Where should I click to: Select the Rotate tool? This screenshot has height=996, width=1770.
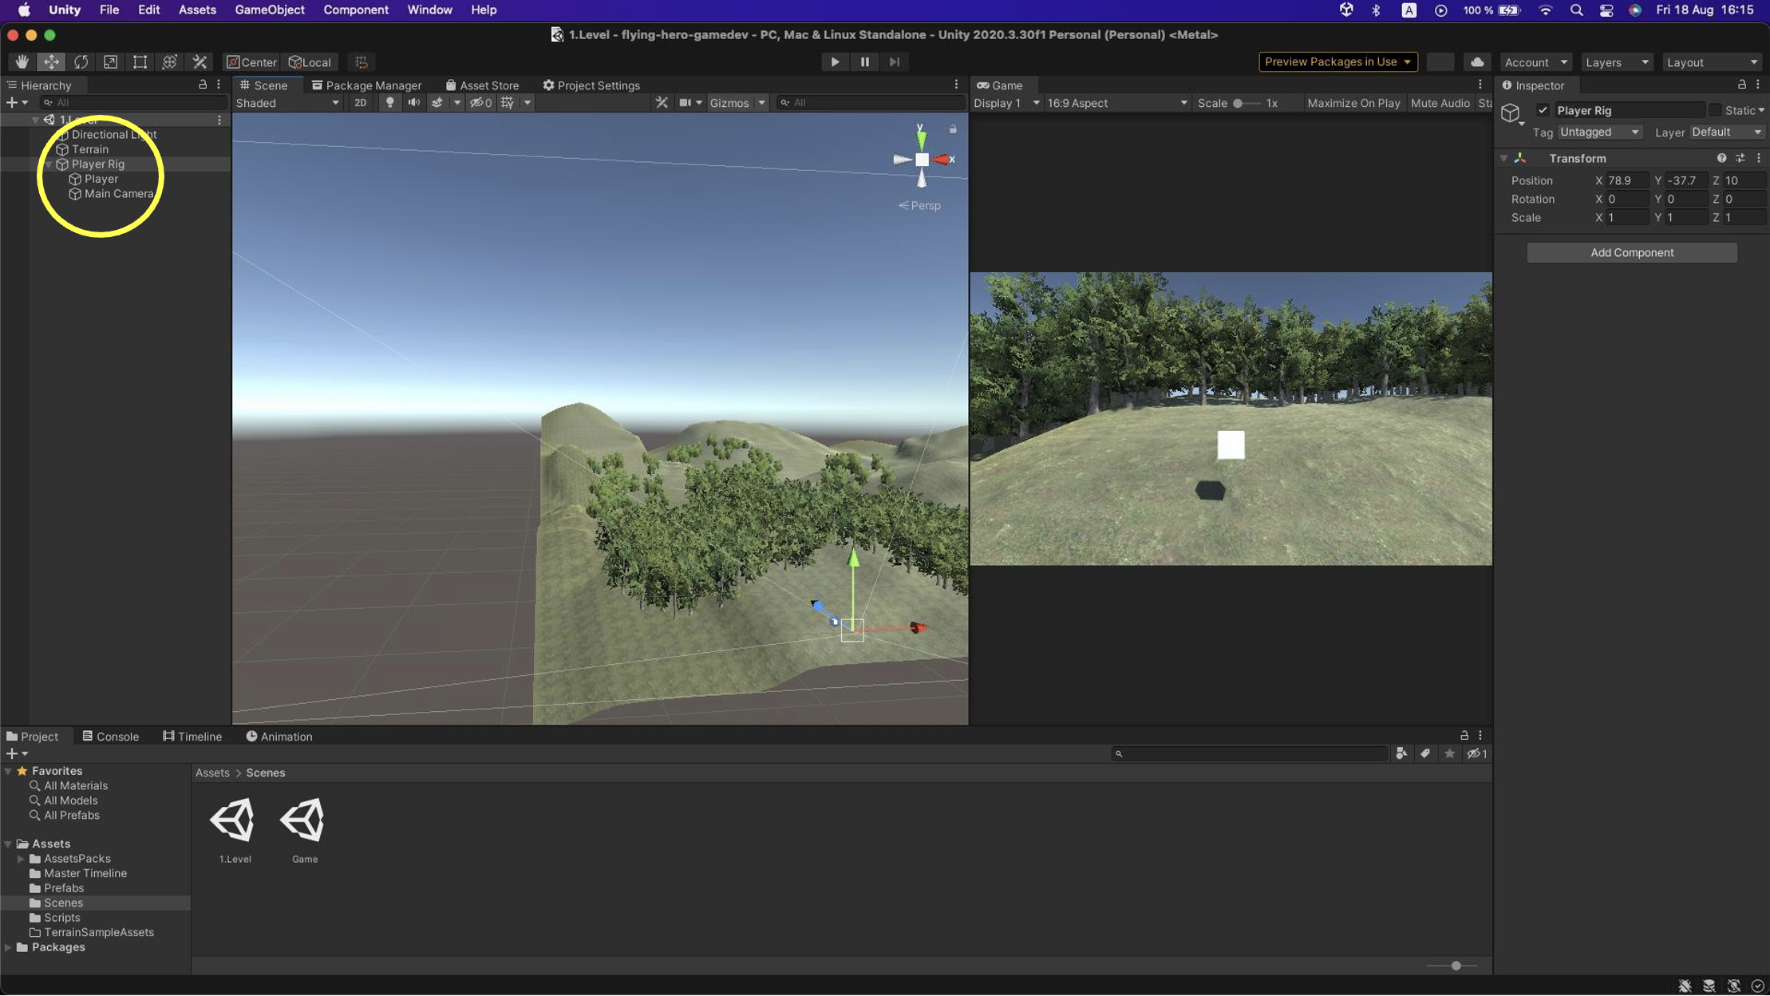81,61
